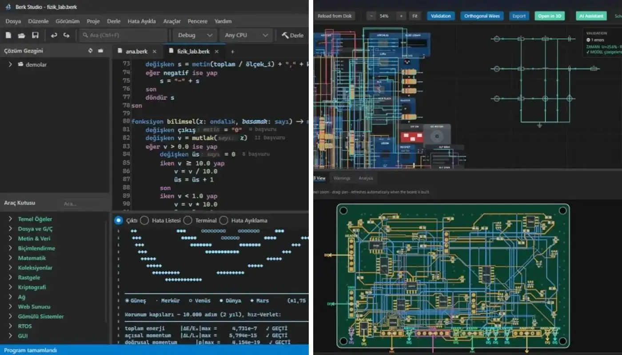Click the New File icon in Berk Studio

click(8, 35)
